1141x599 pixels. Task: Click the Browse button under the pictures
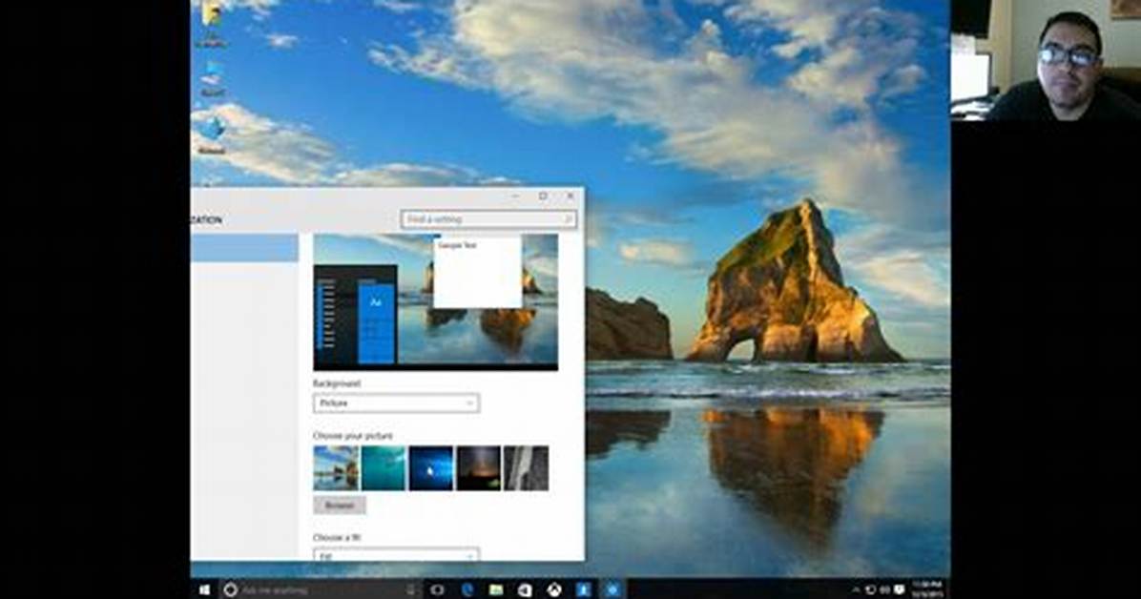click(x=339, y=506)
